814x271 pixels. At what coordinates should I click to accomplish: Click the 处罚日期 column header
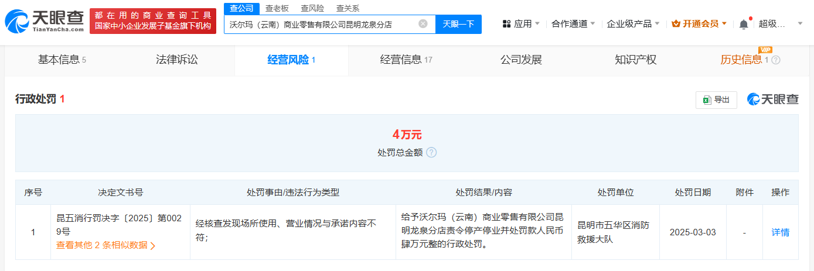point(693,192)
